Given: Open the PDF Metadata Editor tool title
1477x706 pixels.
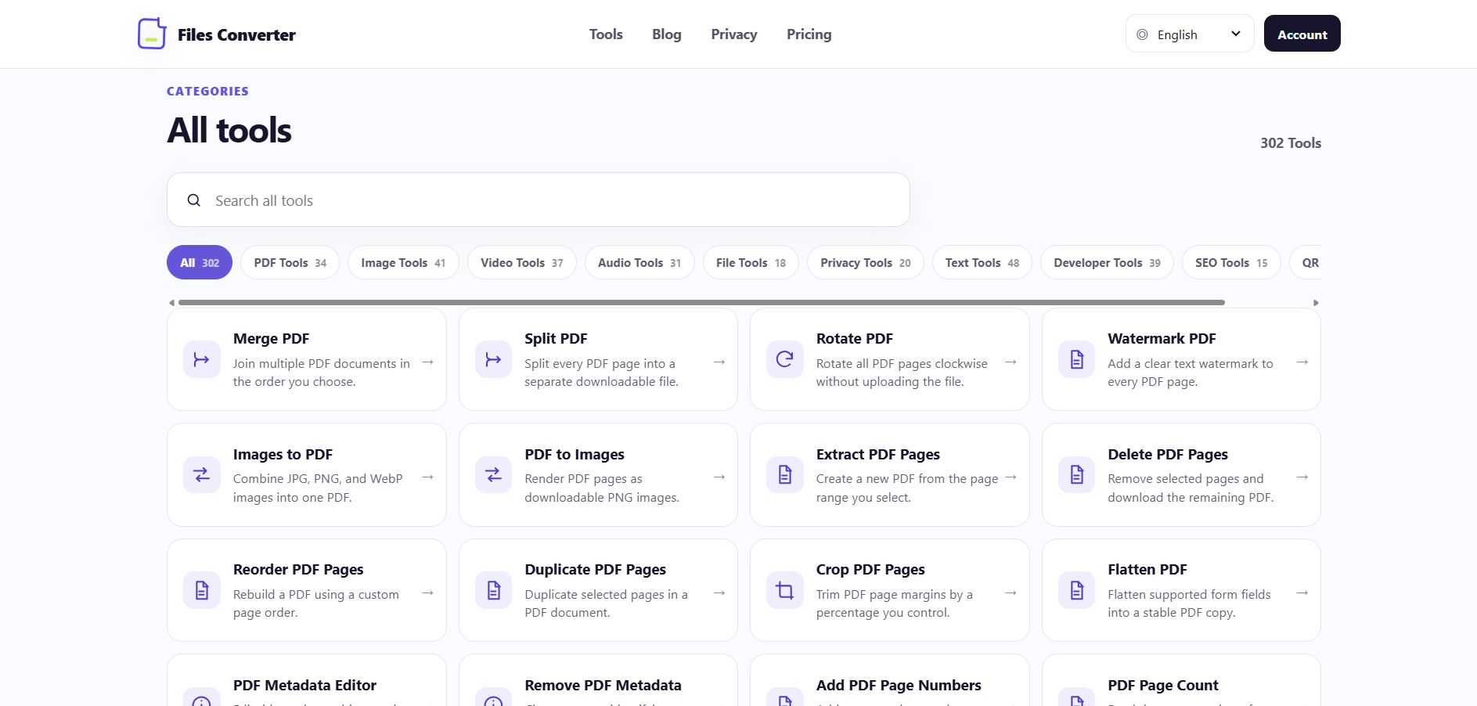Looking at the screenshot, I should [304, 685].
